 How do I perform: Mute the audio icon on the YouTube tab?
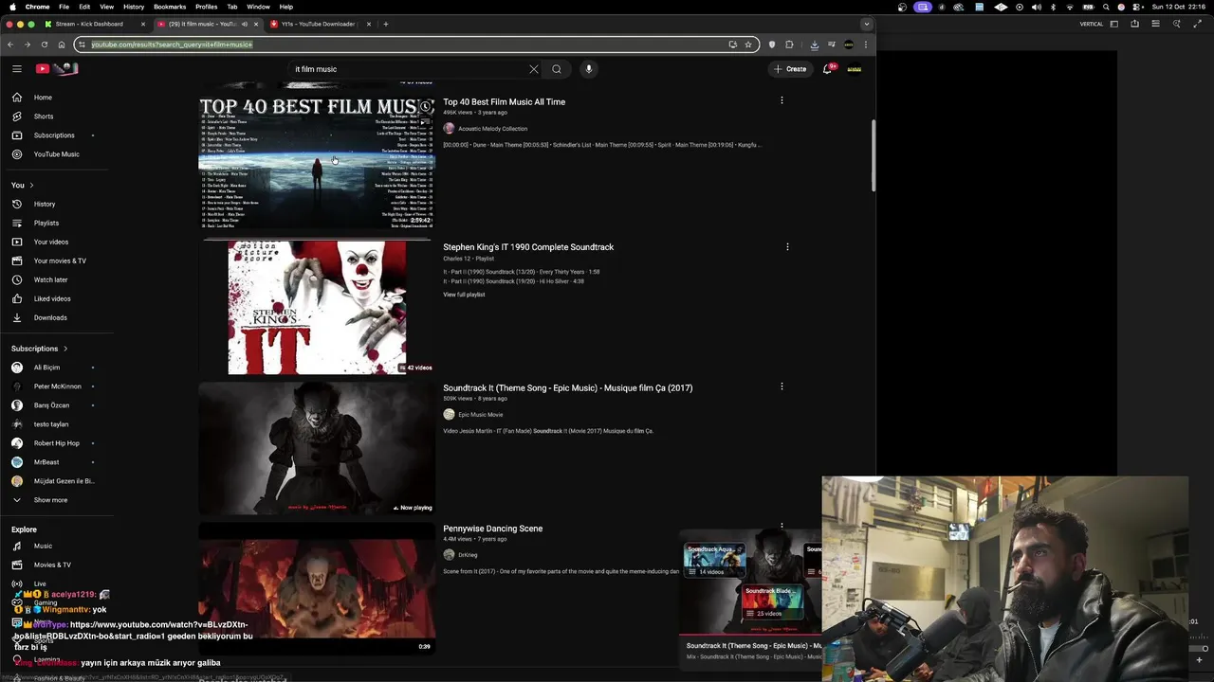tap(245, 24)
